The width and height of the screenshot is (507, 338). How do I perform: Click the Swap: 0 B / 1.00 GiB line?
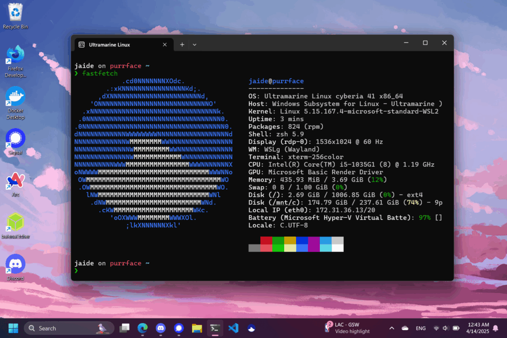click(298, 188)
